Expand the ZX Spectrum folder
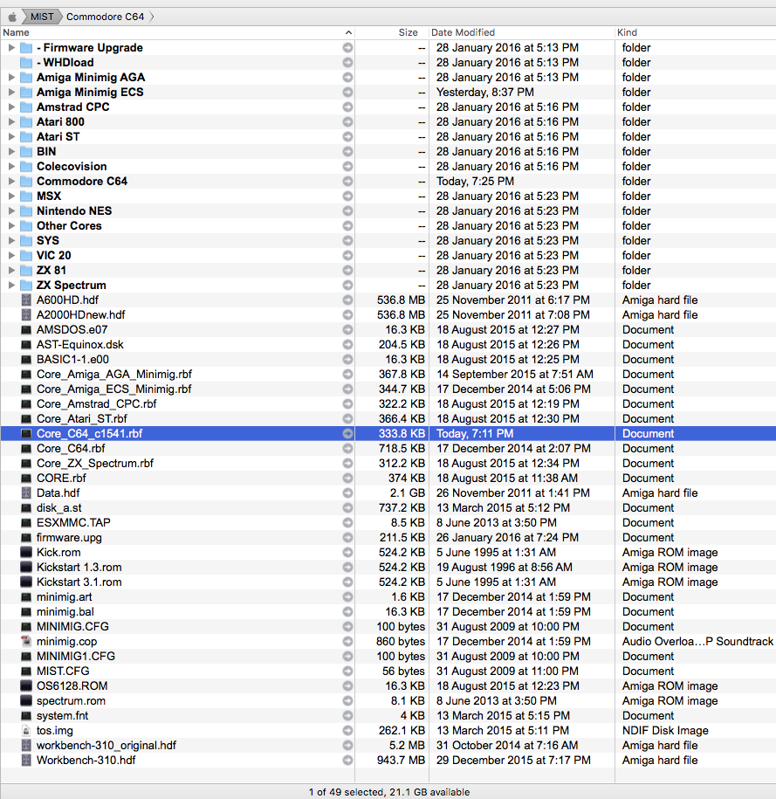776x799 pixels. click(x=11, y=285)
